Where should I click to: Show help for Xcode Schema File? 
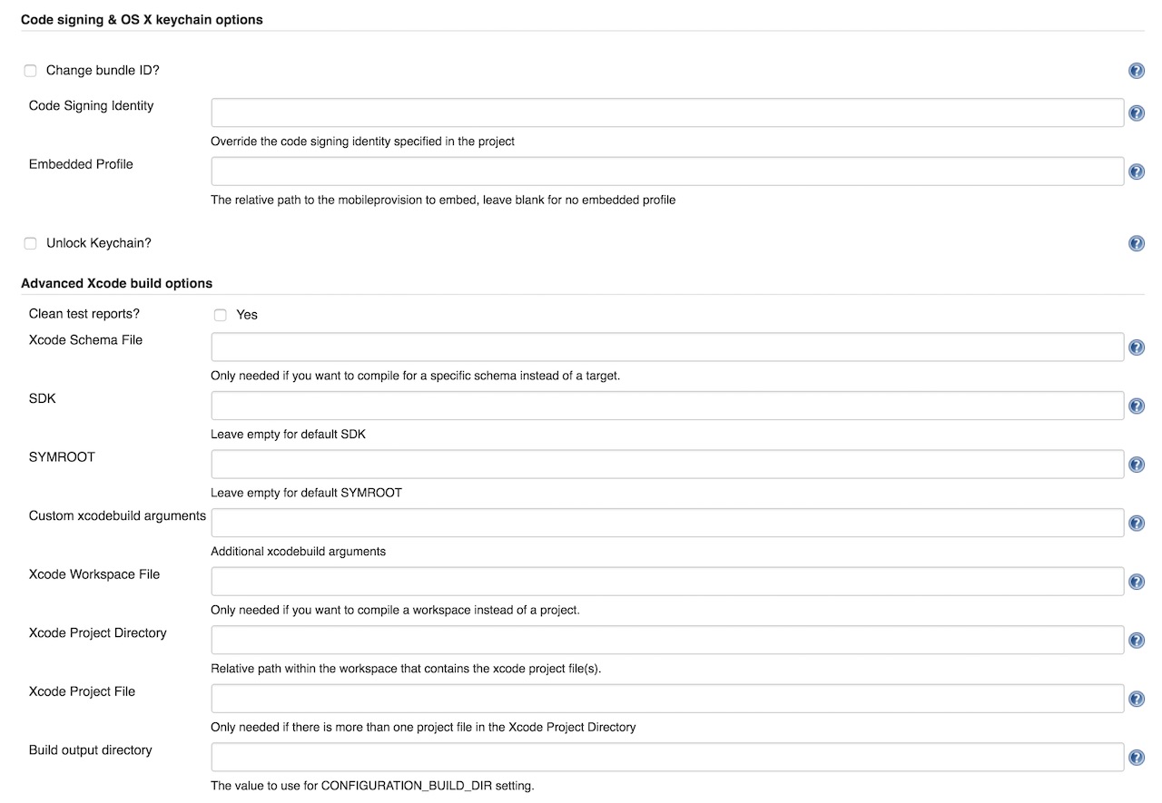click(x=1136, y=348)
